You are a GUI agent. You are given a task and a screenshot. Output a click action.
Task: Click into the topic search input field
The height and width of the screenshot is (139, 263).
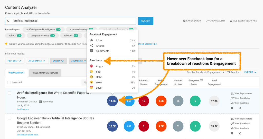tap(72, 21)
